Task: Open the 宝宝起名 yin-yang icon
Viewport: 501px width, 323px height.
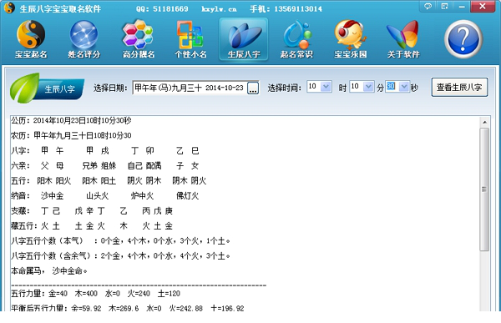Action: point(31,39)
